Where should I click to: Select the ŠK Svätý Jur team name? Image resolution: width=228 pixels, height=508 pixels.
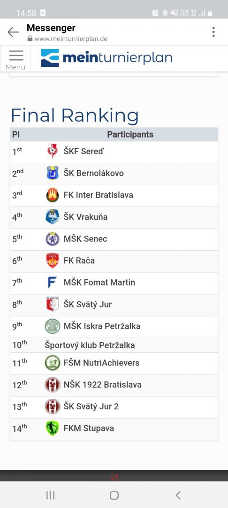[x=88, y=304]
